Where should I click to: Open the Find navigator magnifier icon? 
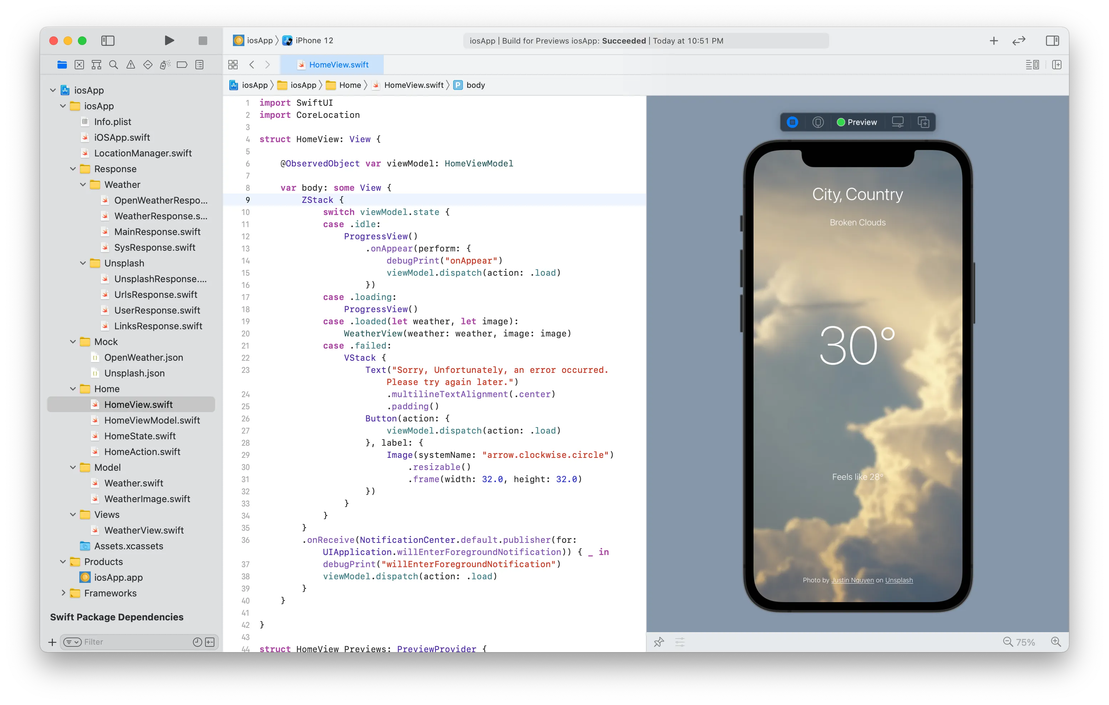pos(113,65)
